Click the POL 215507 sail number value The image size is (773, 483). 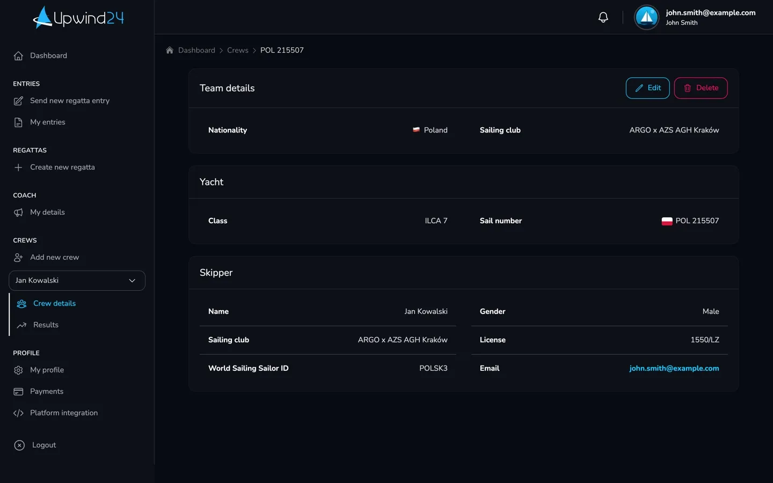(x=697, y=221)
